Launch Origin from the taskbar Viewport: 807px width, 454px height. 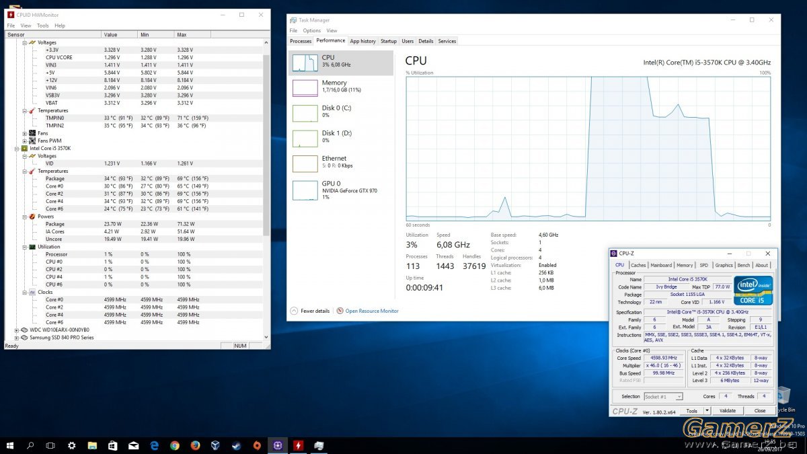pos(257,445)
